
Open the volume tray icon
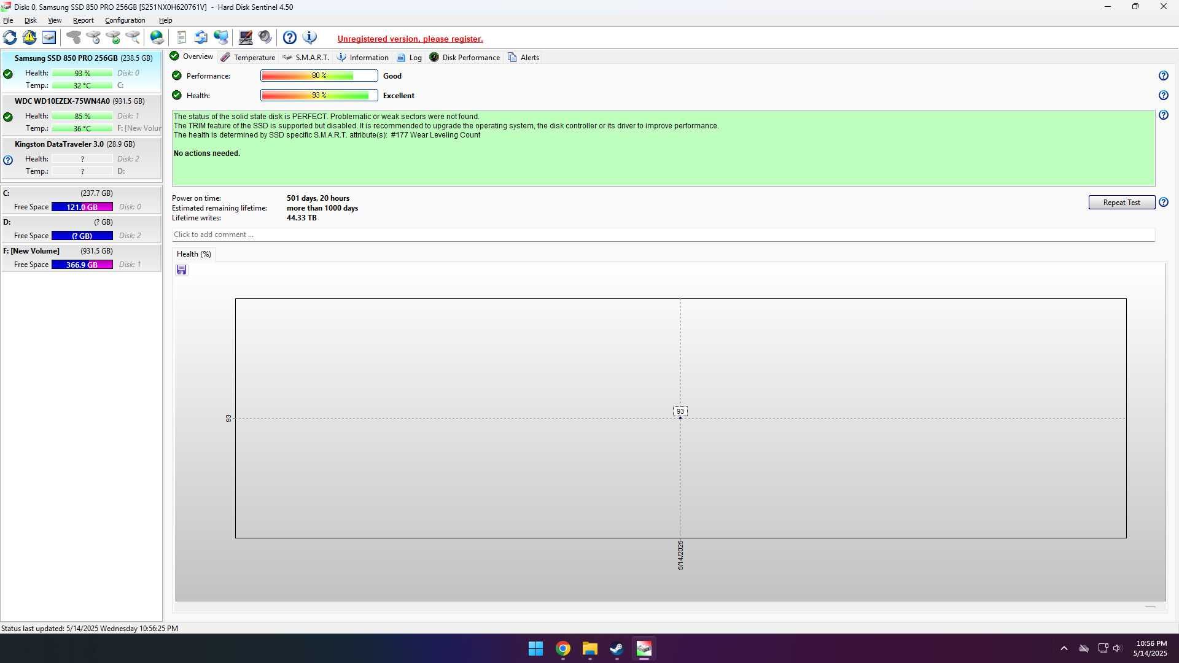coord(1117,648)
